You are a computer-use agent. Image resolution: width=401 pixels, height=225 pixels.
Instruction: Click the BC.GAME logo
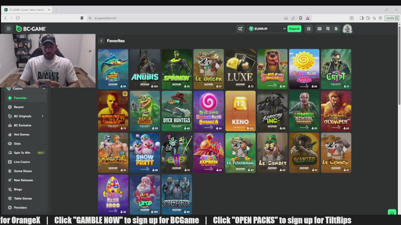click(x=31, y=29)
